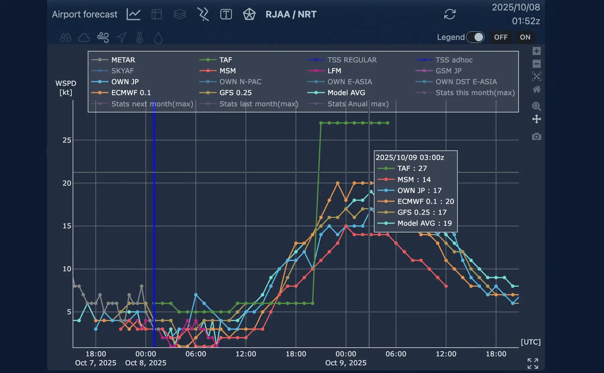Open the line chart view icon

[133, 14]
